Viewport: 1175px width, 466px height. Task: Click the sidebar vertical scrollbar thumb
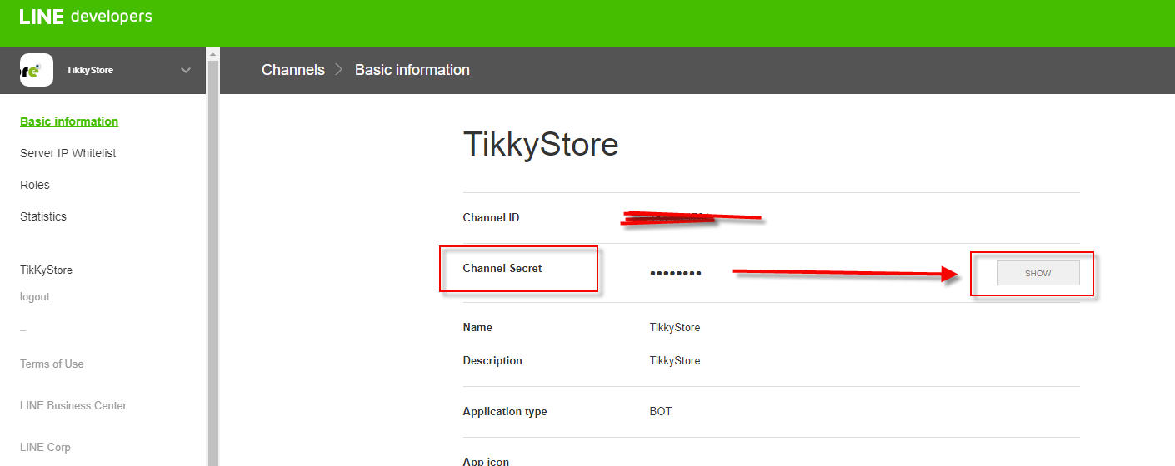pos(212,262)
